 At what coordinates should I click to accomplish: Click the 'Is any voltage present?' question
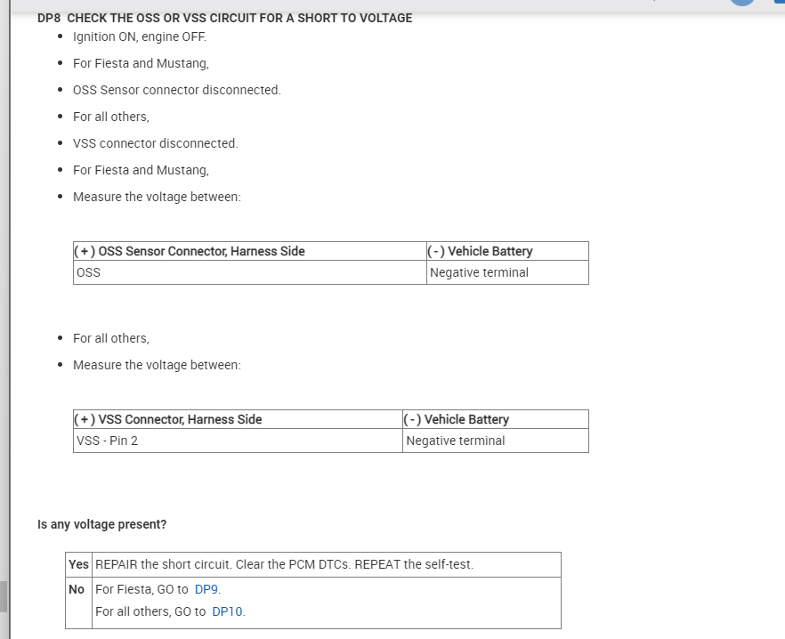pos(101,524)
